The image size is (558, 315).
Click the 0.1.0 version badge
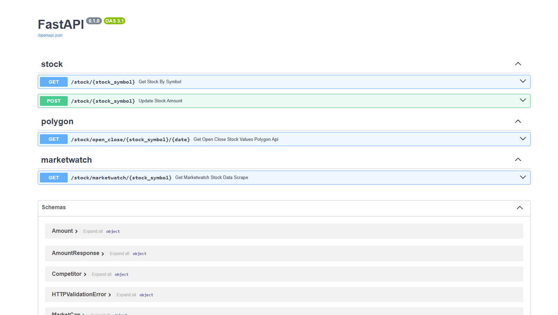pyautogui.click(x=94, y=21)
